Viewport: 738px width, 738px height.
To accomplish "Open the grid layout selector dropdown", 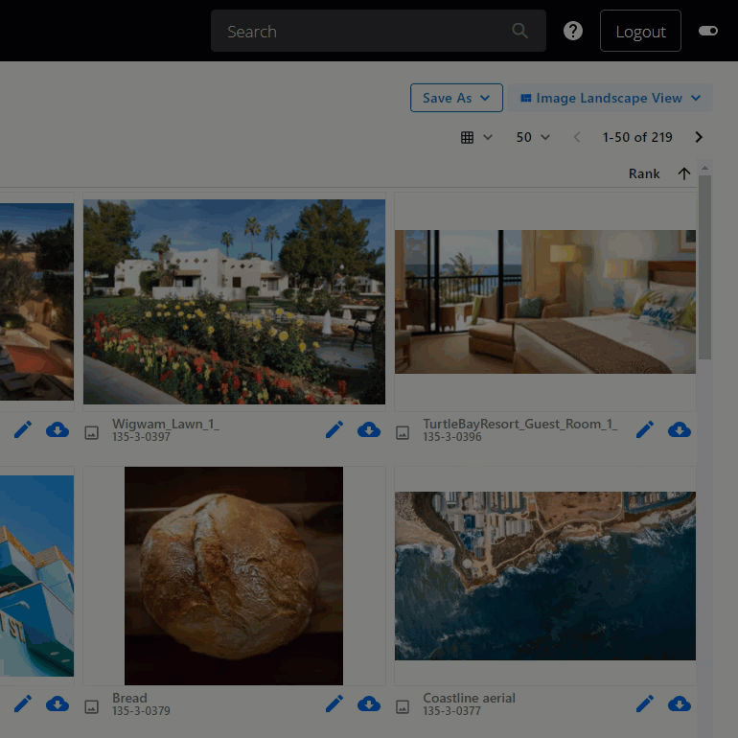I will [476, 137].
